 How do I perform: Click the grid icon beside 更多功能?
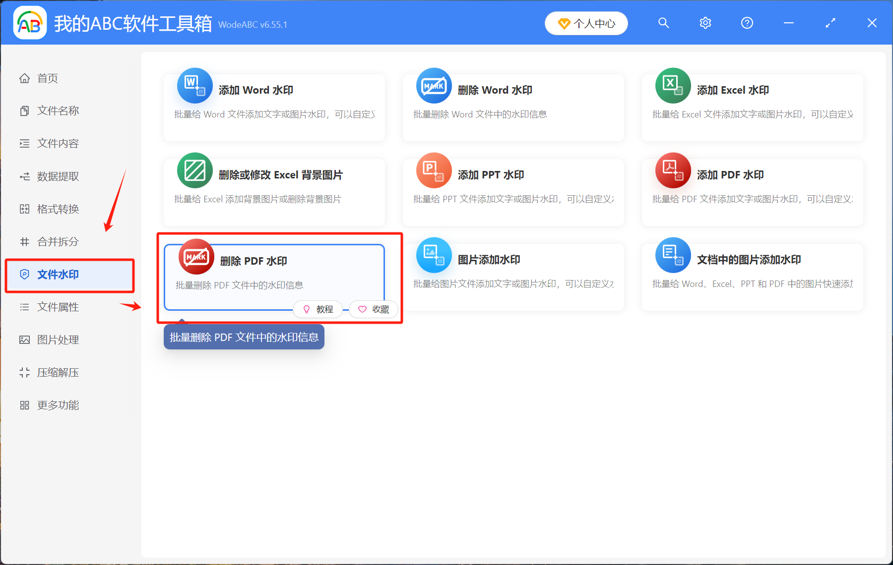tap(24, 405)
